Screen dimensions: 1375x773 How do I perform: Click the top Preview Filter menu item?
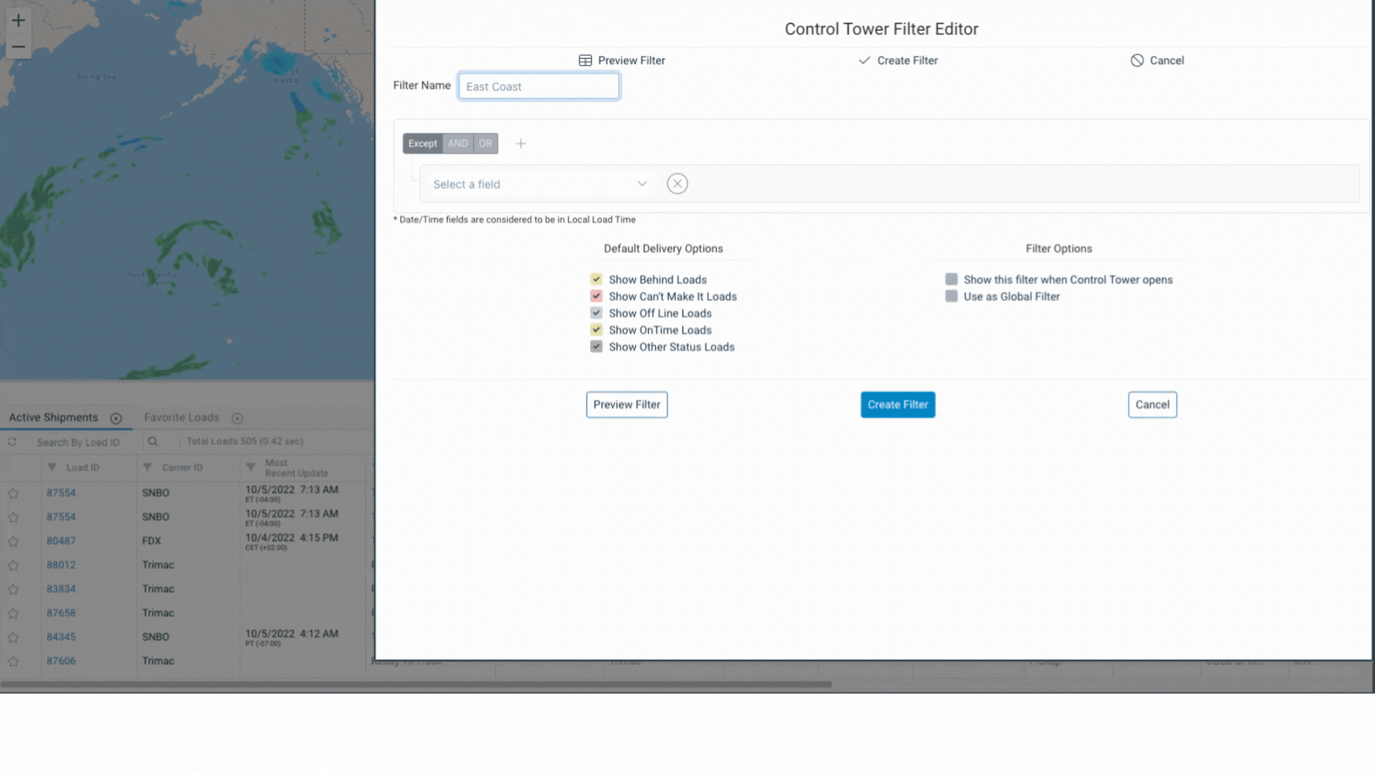coord(622,61)
